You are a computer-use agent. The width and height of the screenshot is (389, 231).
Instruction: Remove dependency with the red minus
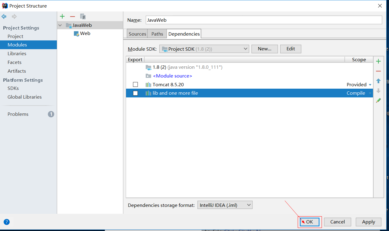pyautogui.click(x=378, y=71)
